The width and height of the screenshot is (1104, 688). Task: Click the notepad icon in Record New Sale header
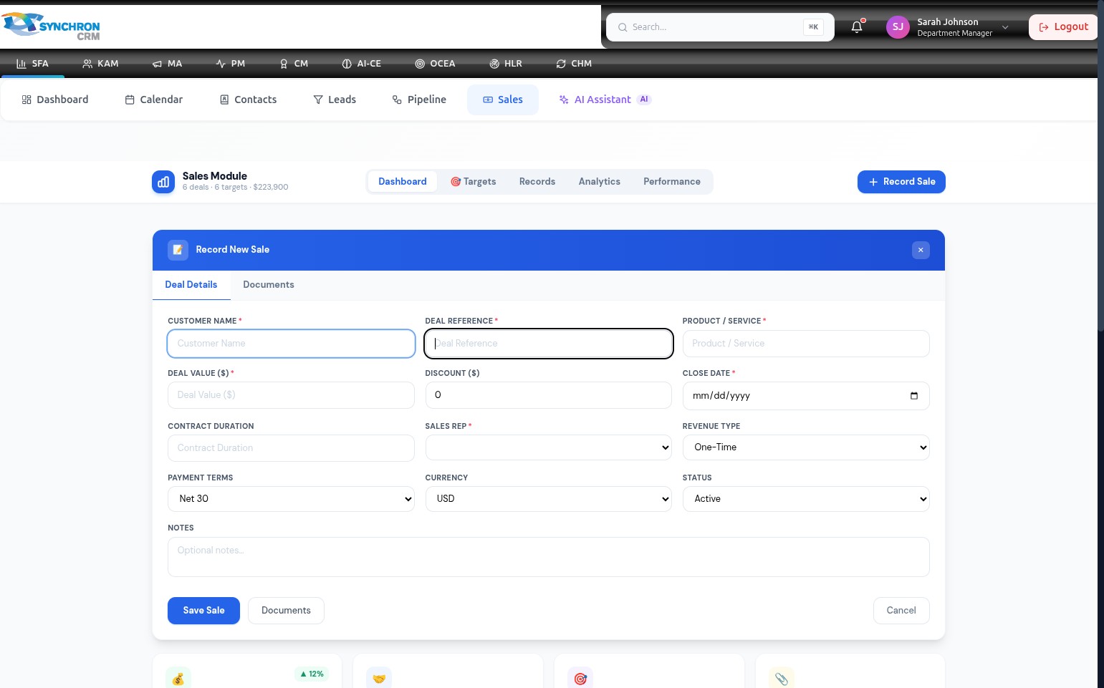click(178, 250)
